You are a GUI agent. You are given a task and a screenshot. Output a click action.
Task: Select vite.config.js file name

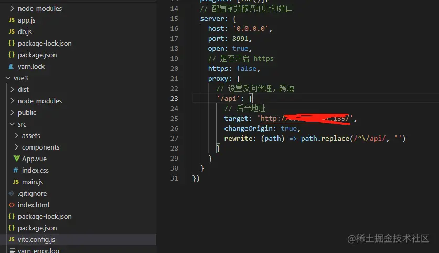(x=36, y=239)
